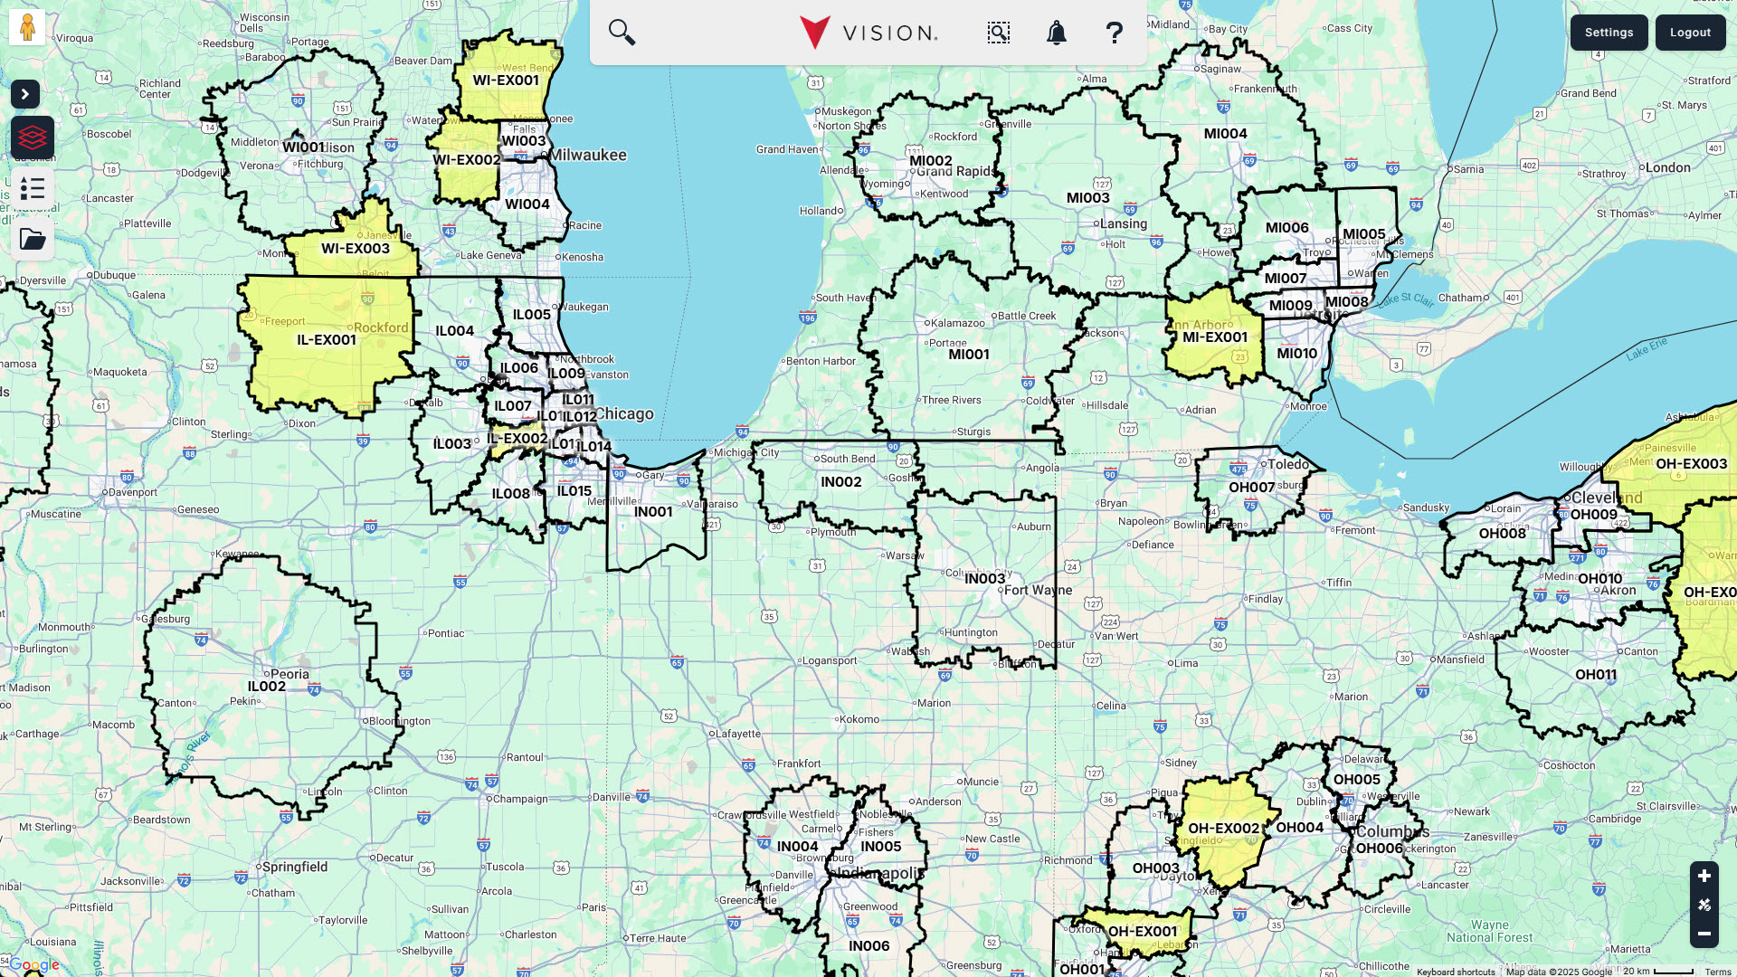Click the area select search icon

(x=998, y=33)
